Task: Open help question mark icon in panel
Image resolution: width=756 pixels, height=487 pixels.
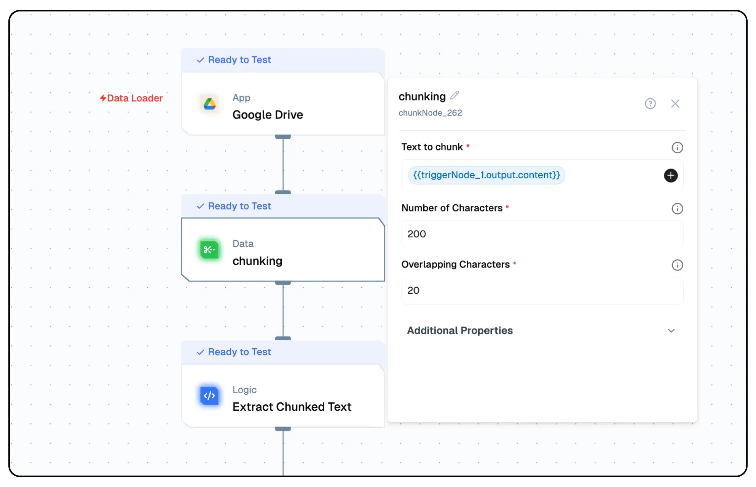Action: coord(650,104)
